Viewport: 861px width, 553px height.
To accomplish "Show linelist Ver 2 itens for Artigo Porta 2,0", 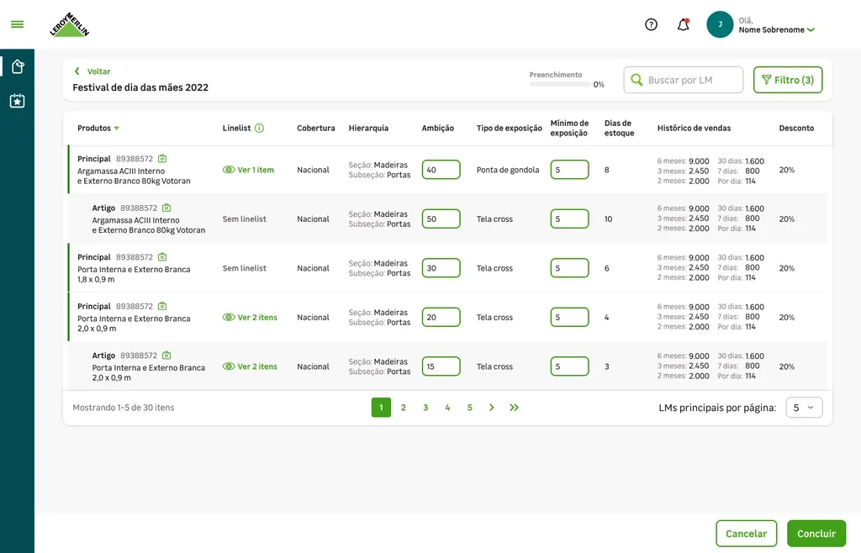I will 250,366.
